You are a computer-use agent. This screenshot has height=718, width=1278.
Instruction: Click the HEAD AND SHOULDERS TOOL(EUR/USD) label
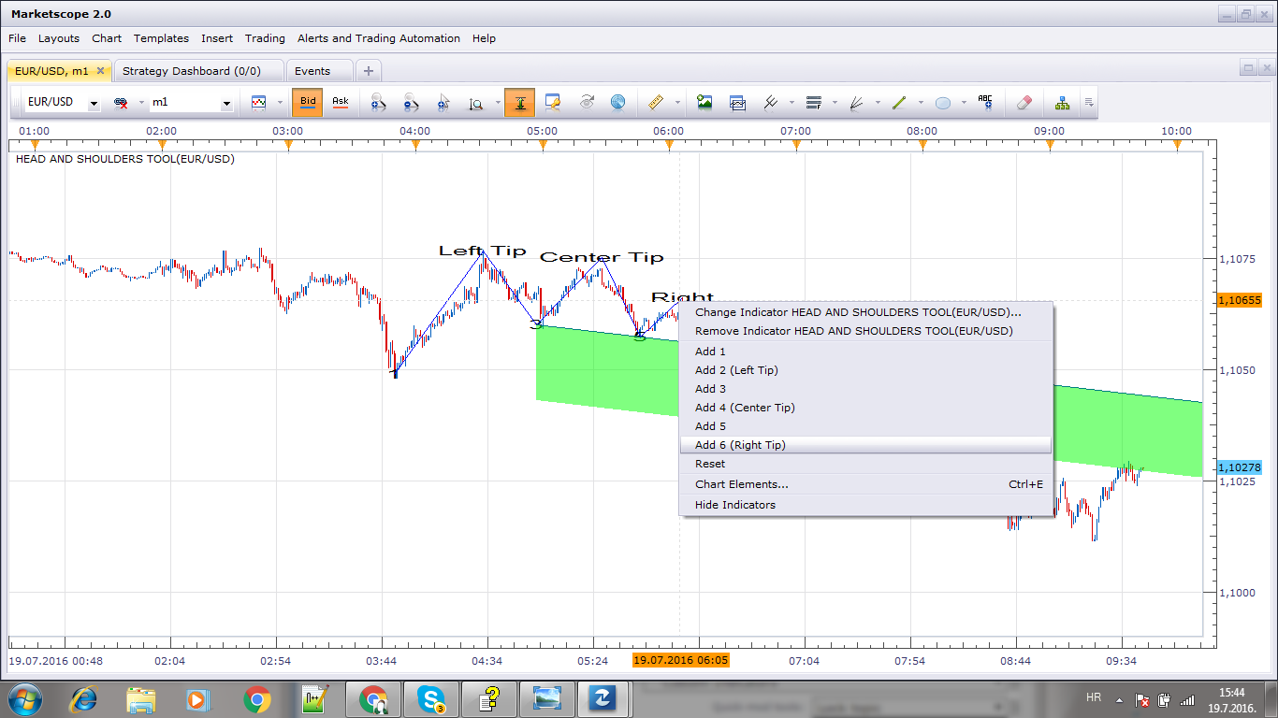click(125, 159)
